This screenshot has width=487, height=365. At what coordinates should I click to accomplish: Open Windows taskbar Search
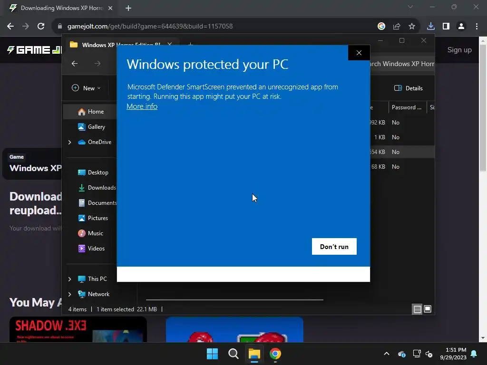(x=233, y=354)
